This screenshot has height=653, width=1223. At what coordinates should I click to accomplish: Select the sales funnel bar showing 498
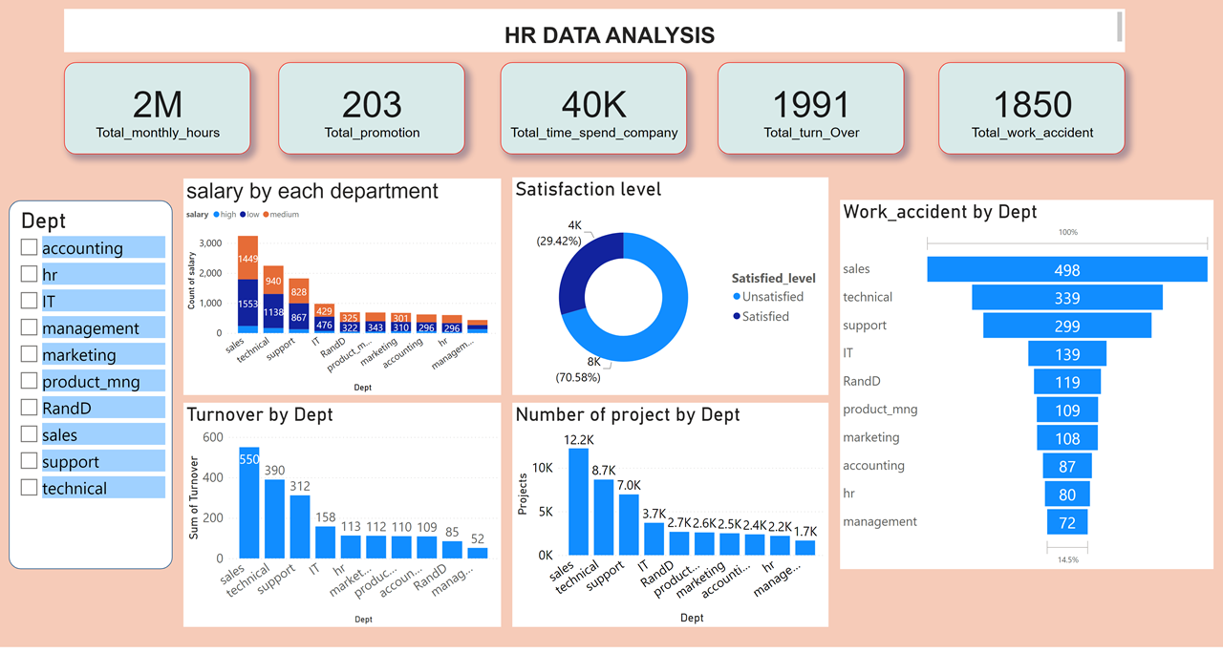1066,270
